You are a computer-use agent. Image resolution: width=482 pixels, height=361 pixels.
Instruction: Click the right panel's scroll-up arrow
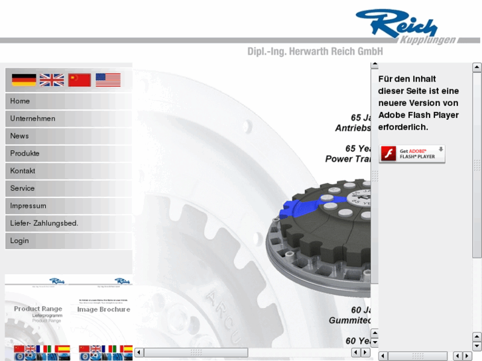click(x=477, y=68)
